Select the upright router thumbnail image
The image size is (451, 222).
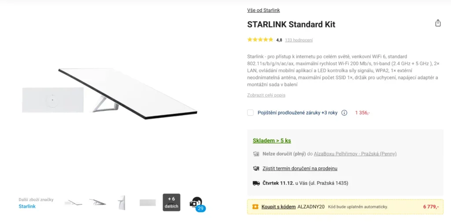pyautogui.click(x=122, y=202)
